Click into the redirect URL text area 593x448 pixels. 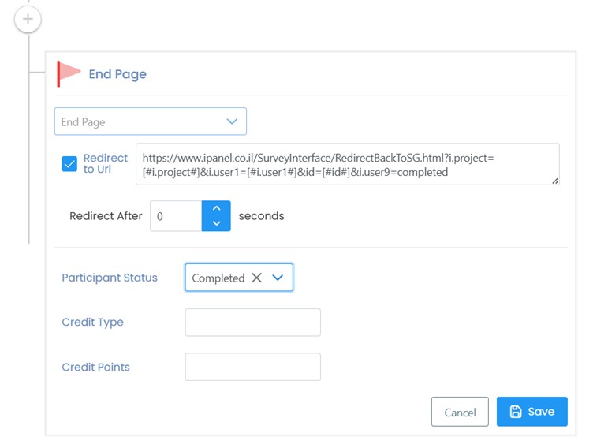pos(348,164)
